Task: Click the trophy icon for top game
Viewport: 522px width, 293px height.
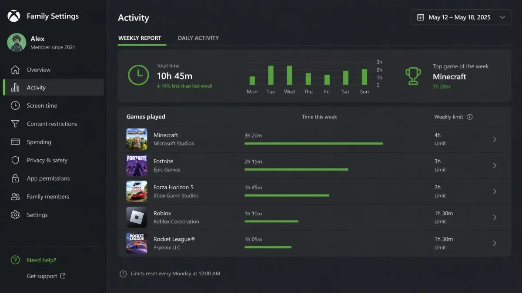Action: [x=413, y=76]
